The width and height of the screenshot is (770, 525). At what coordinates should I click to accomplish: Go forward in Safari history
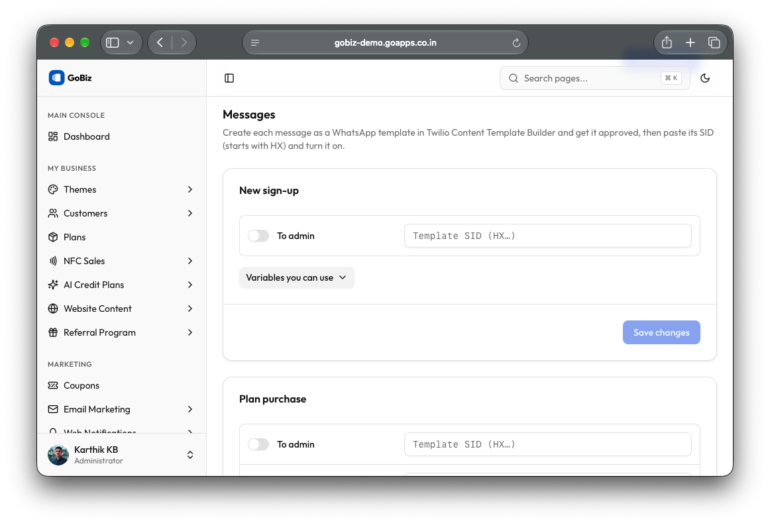click(x=184, y=42)
